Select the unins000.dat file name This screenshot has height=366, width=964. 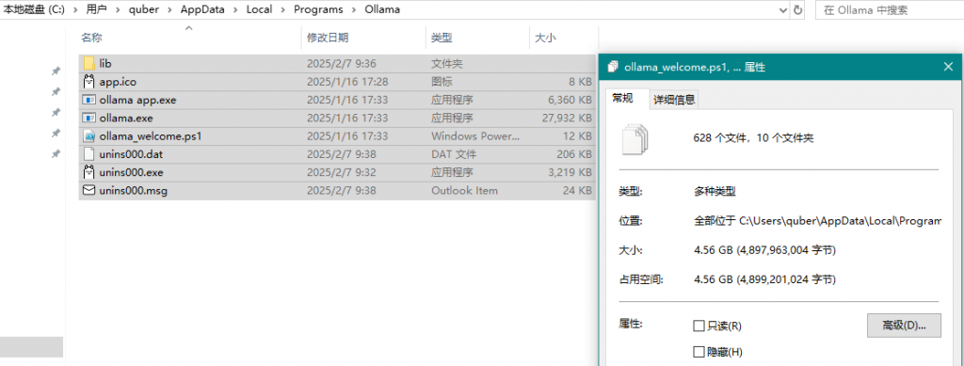(131, 154)
